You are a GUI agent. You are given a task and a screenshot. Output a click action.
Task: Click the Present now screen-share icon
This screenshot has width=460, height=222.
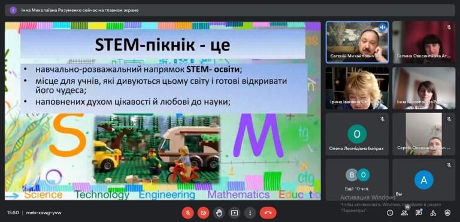[234, 213]
